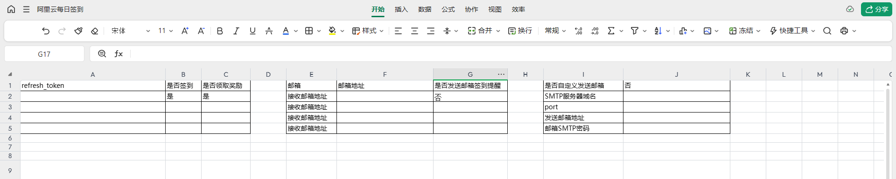Switch to the 公式 tab
The image size is (896, 179).
point(448,9)
